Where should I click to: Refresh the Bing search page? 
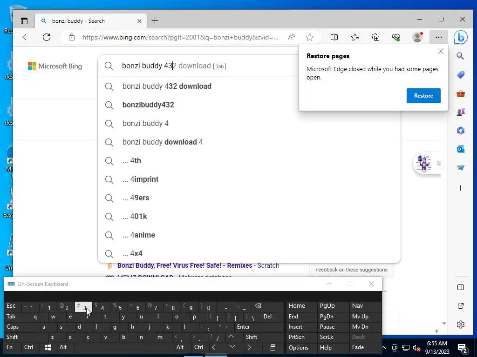pyautogui.click(x=47, y=37)
